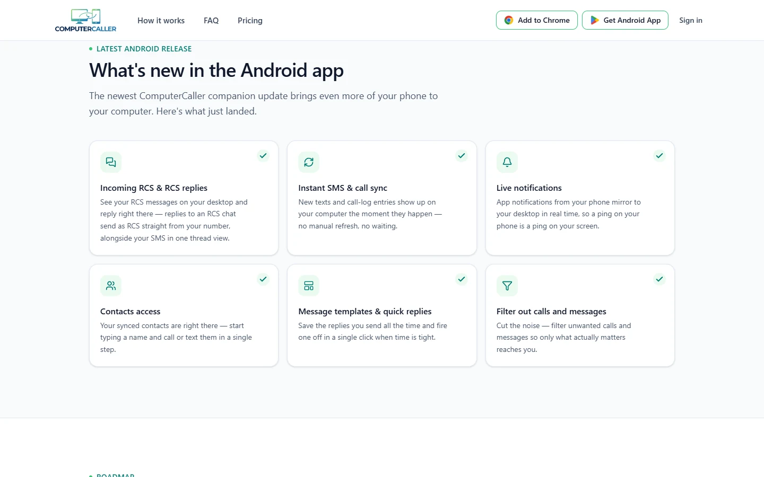Click the checkmark on Incoming RCS card
This screenshot has width=764, height=477.
[263, 156]
